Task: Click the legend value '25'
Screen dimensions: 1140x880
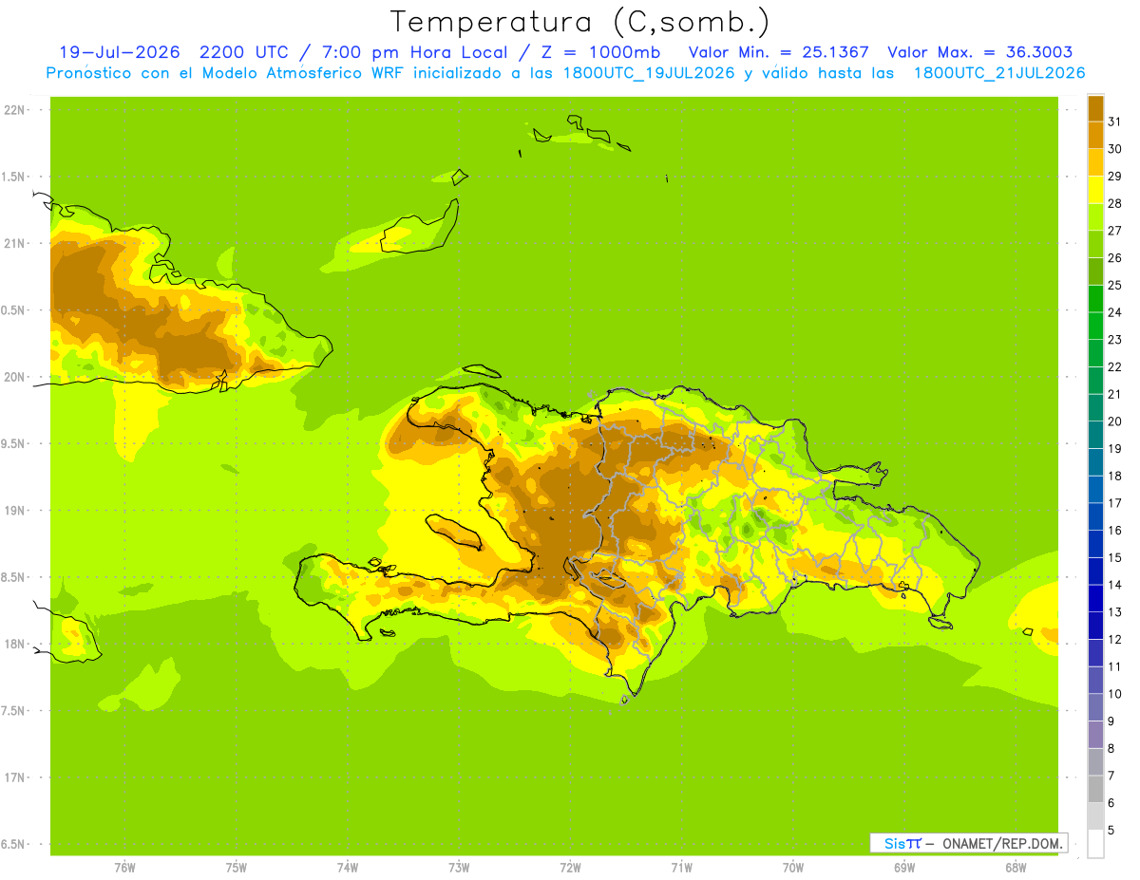Action: click(x=1114, y=285)
